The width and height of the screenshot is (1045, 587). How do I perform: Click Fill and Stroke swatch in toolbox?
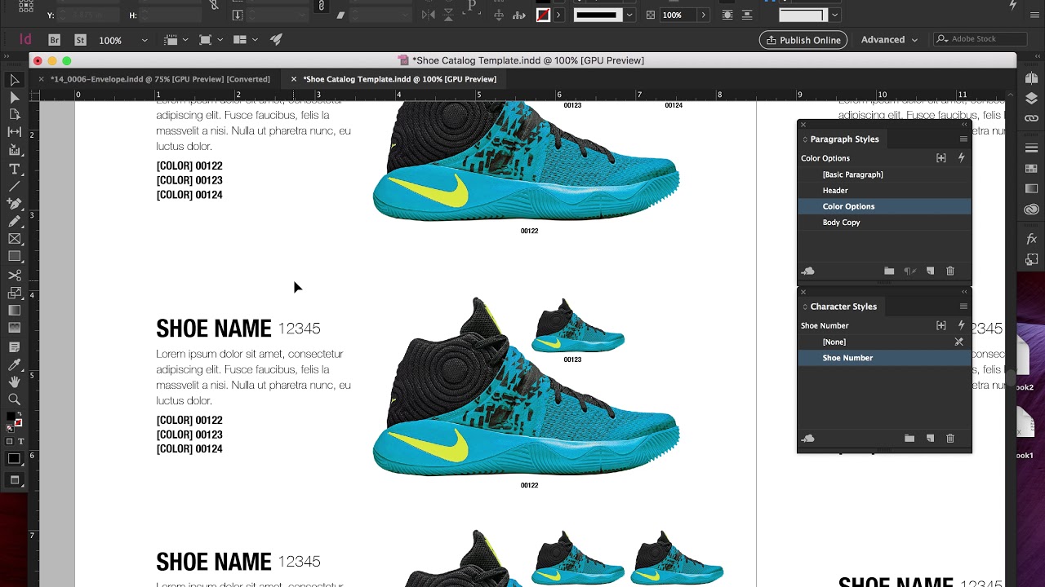(14, 420)
